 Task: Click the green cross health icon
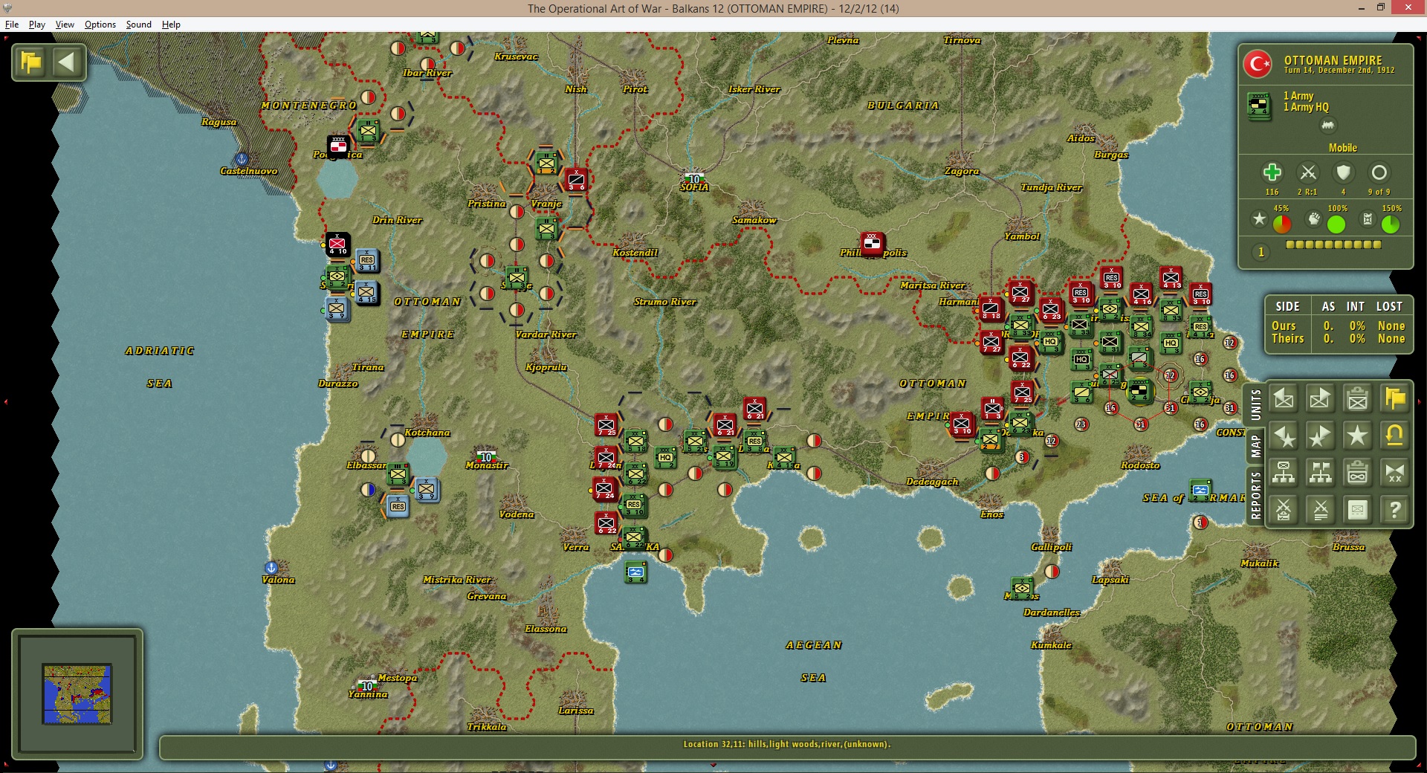tap(1272, 173)
